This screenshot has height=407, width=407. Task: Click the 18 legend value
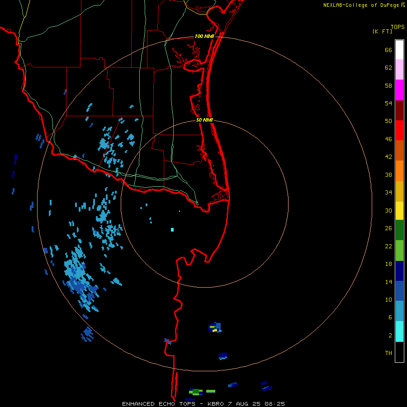pos(388,264)
